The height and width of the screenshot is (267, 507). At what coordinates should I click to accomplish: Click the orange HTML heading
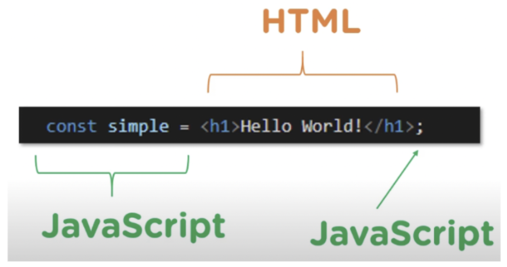tap(311, 21)
